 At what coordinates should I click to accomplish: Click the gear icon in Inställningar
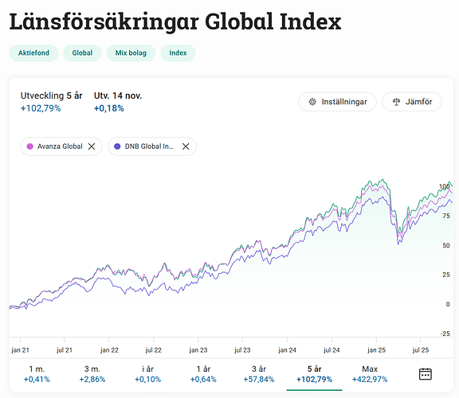click(312, 102)
